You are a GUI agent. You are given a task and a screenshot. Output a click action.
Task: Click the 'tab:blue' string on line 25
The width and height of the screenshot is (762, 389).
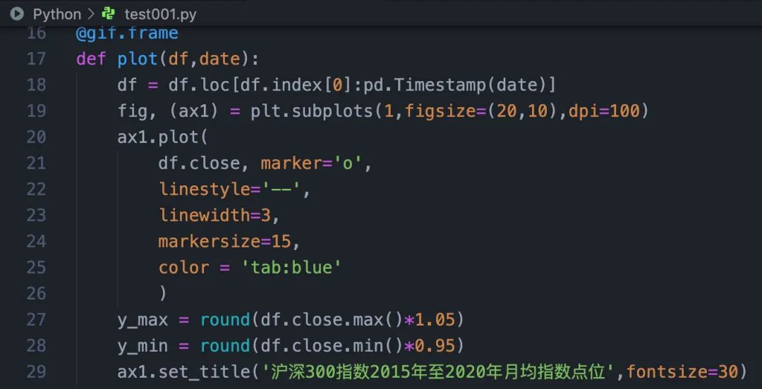(291, 268)
